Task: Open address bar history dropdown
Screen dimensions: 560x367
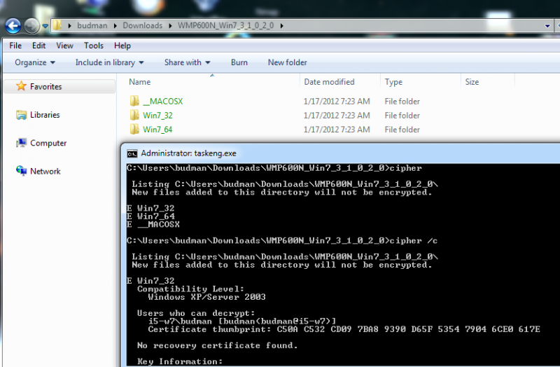Action: click(547, 26)
